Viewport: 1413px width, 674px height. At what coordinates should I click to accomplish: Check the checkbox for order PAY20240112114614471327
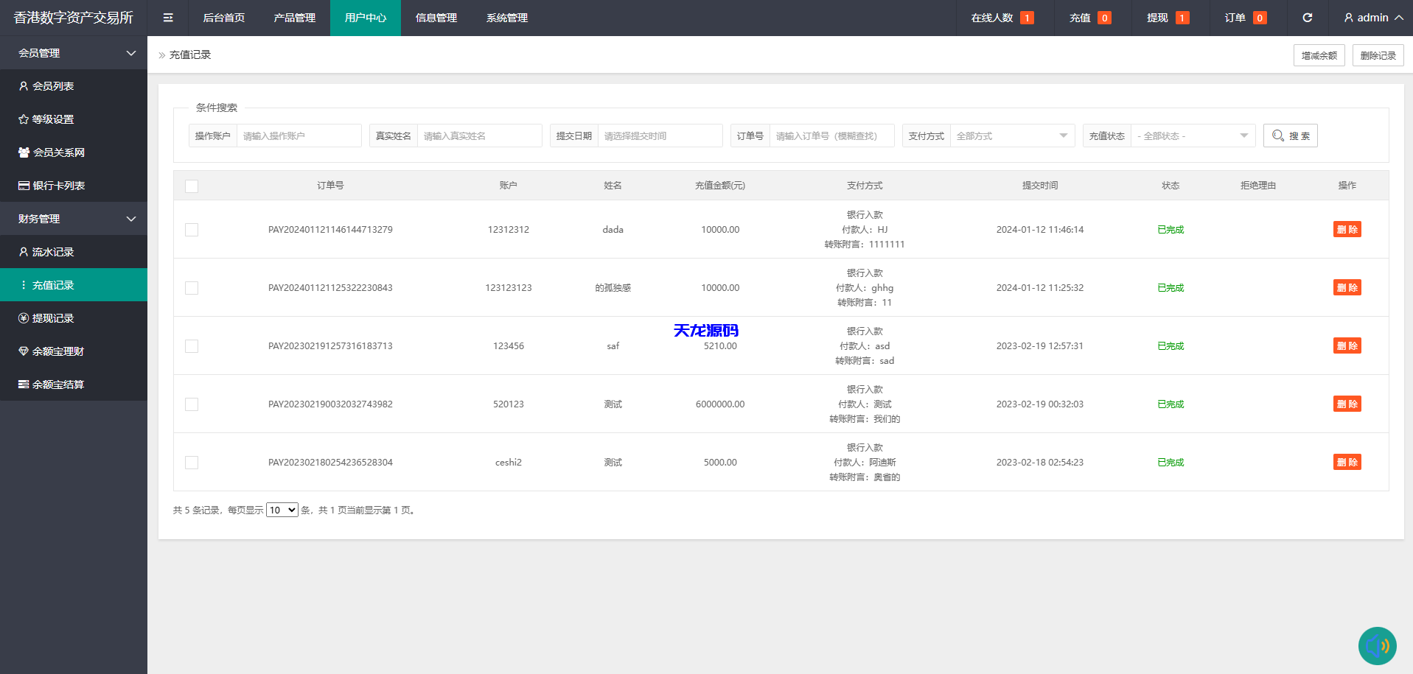point(192,229)
